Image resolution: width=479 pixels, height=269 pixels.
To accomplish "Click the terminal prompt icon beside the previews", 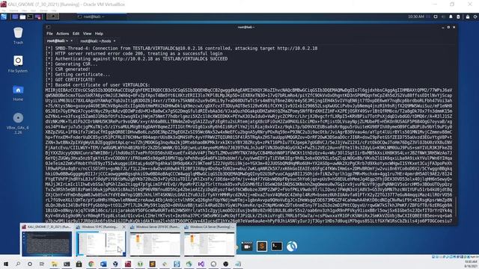I will [x=277, y=246].
